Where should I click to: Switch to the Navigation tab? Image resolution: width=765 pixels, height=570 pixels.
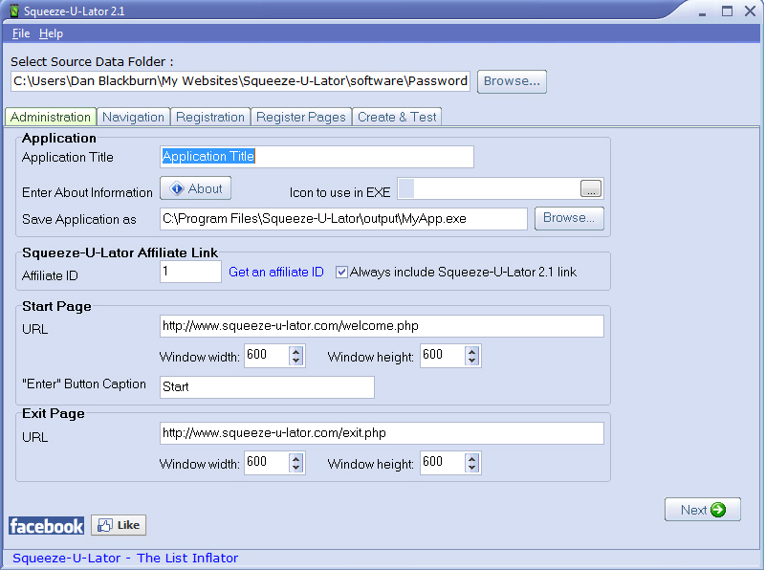point(133,117)
